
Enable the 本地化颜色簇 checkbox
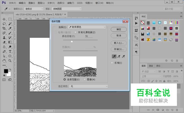coord(76,32)
